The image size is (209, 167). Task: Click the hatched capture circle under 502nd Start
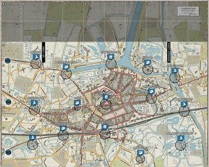point(34,109)
